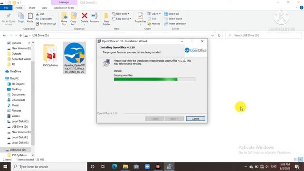Viewport: 304px width, 171px height.
Task: Open recent locations dropdown arrow
Action: click(x=16, y=36)
